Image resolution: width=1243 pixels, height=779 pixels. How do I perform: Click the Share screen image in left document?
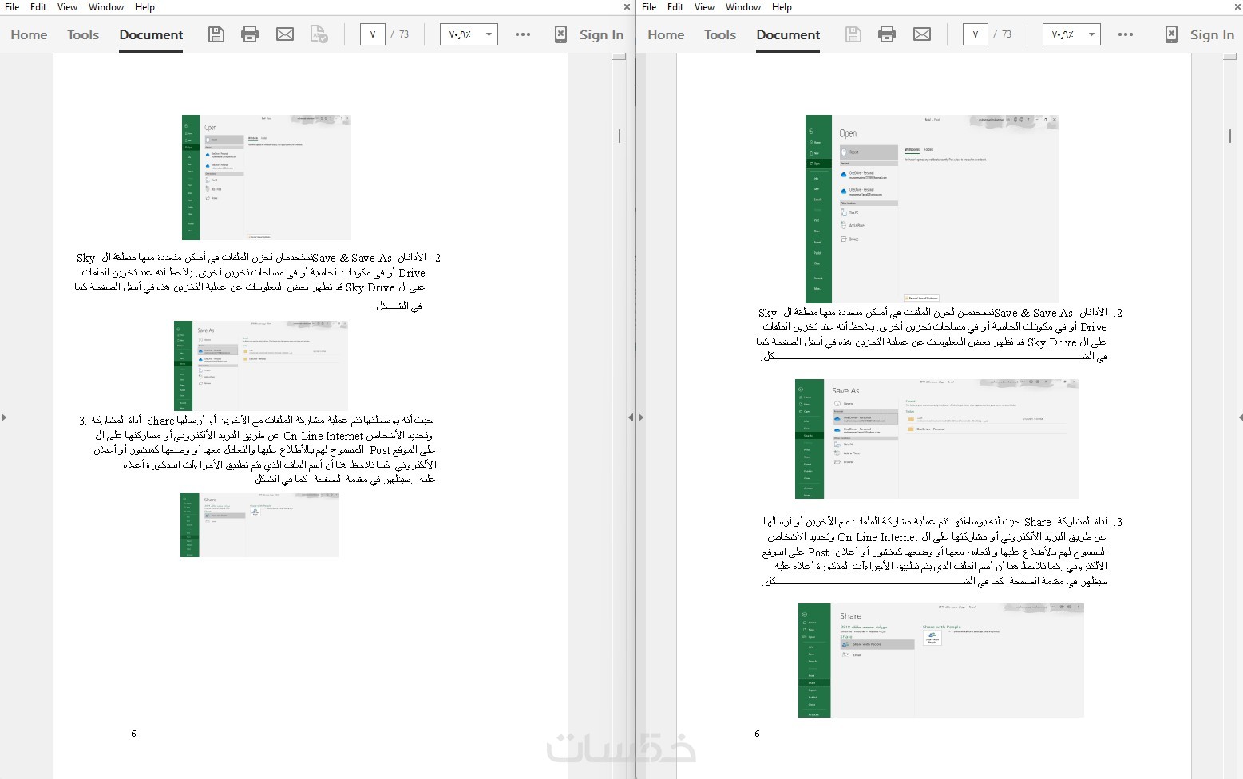pos(259,525)
